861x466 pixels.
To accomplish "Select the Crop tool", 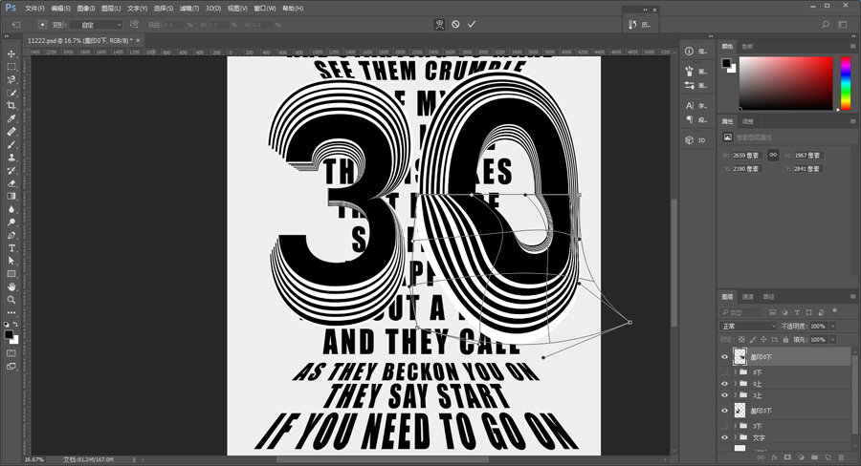I will (x=11, y=105).
